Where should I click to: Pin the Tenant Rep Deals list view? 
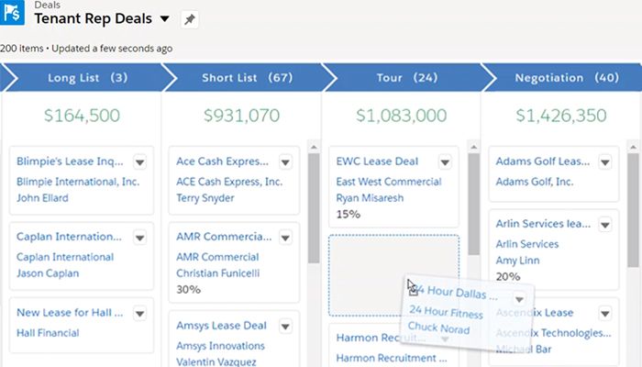click(189, 19)
